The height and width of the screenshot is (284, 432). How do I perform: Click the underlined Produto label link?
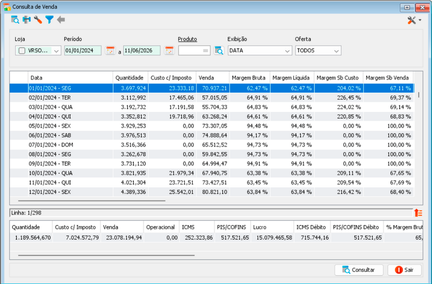(x=187, y=39)
